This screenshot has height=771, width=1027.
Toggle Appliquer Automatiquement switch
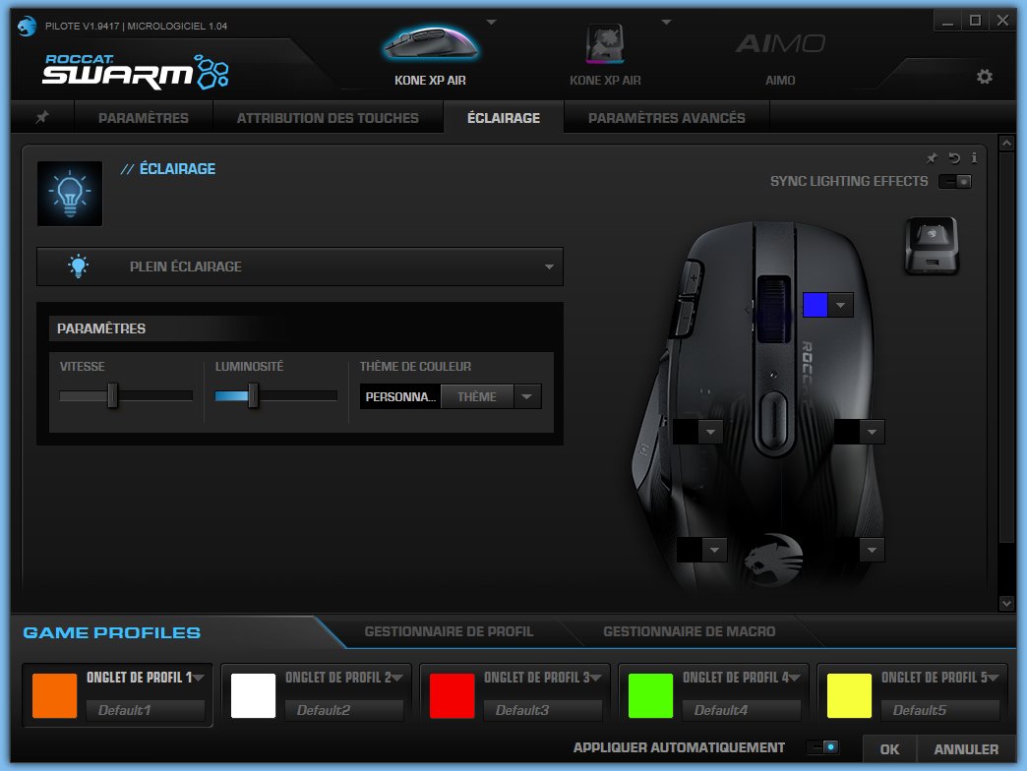[x=822, y=747]
